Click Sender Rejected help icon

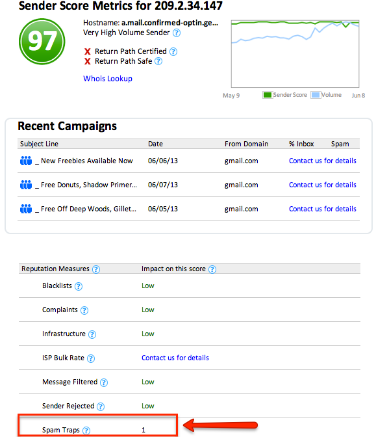101,406
